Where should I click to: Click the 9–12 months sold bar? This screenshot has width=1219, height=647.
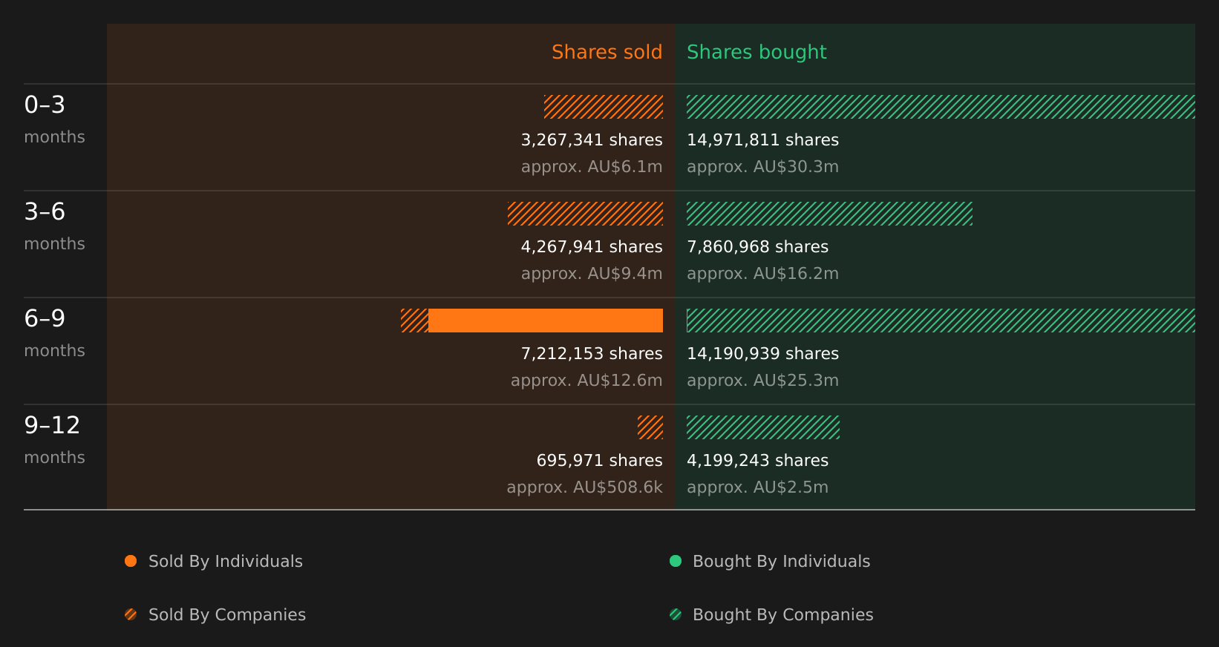click(650, 427)
